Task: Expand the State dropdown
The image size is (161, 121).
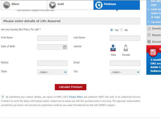Action: pyautogui.click(x=52, y=72)
